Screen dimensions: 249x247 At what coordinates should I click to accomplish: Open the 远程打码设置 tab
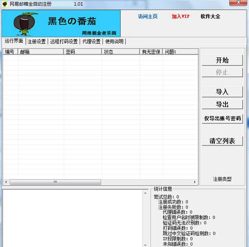pos(64,41)
